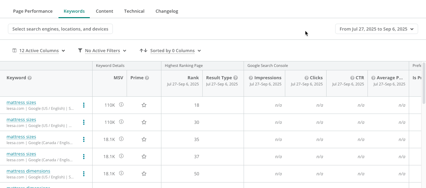426x188 pixels.
Task: Click the Rank column header
Action: pyautogui.click(x=193, y=78)
